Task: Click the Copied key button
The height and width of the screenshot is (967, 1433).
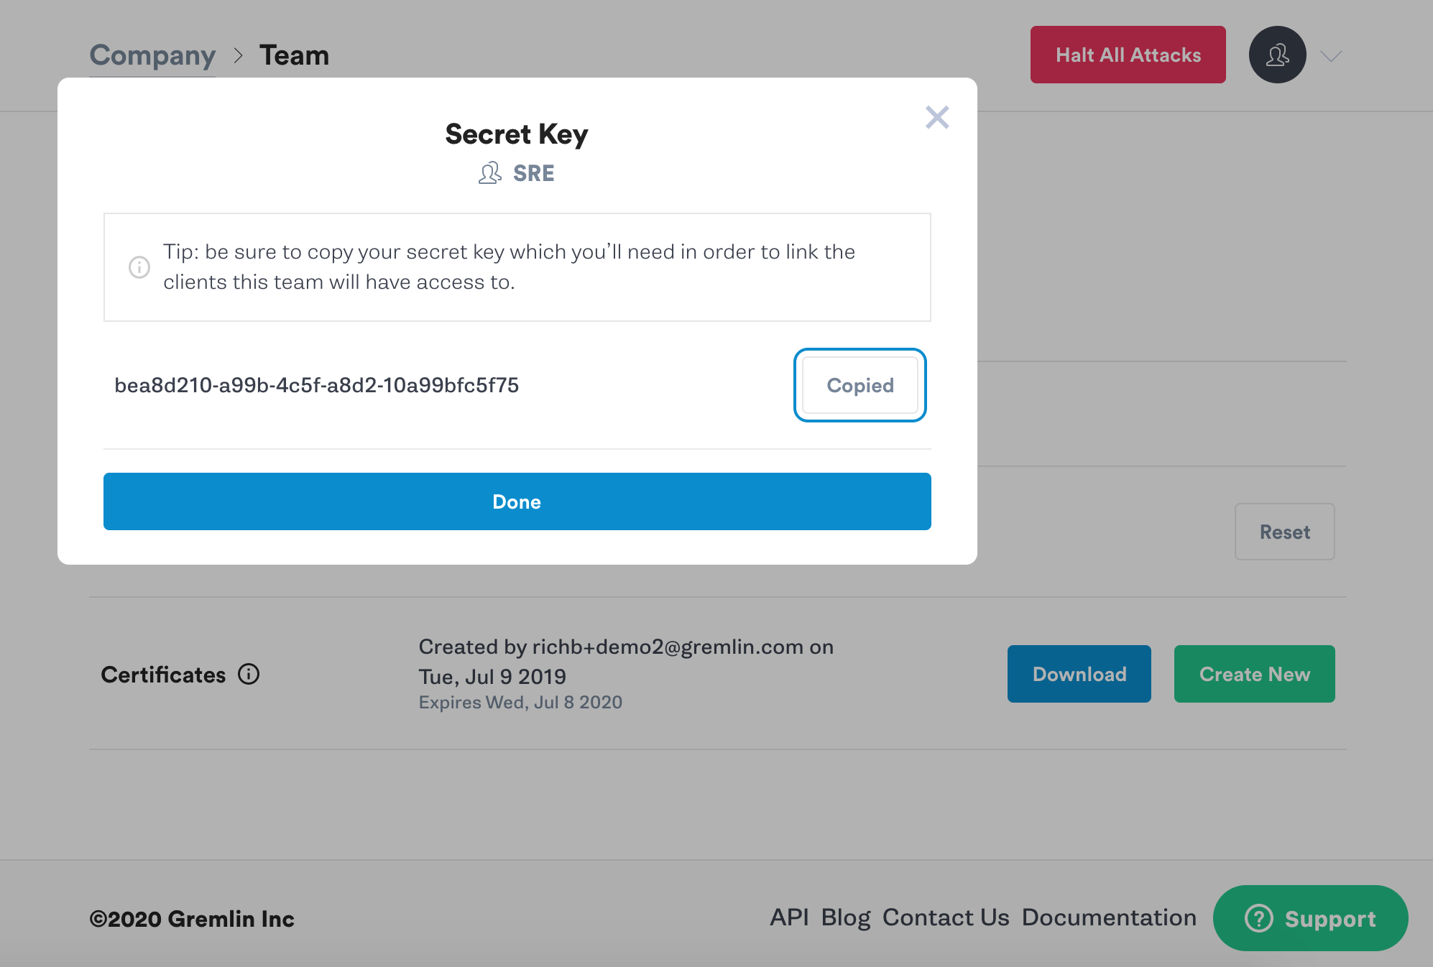Action: 860,385
